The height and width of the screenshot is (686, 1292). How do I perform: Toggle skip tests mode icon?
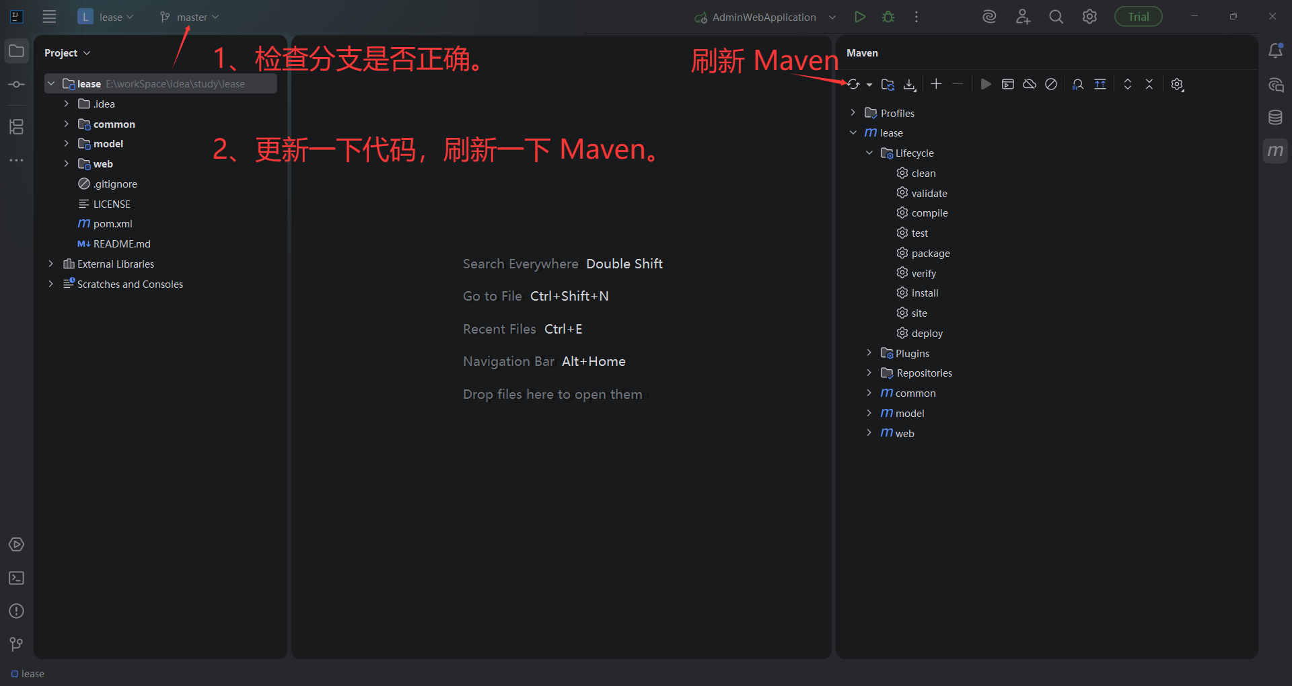click(1051, 84)
